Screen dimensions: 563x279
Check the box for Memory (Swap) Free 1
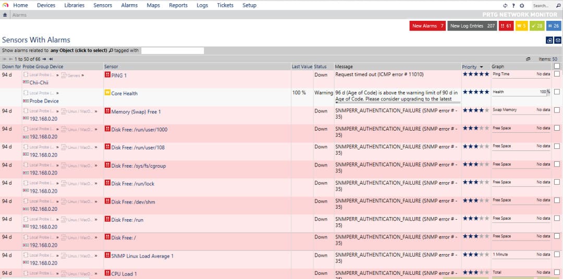tap(557, 110)
